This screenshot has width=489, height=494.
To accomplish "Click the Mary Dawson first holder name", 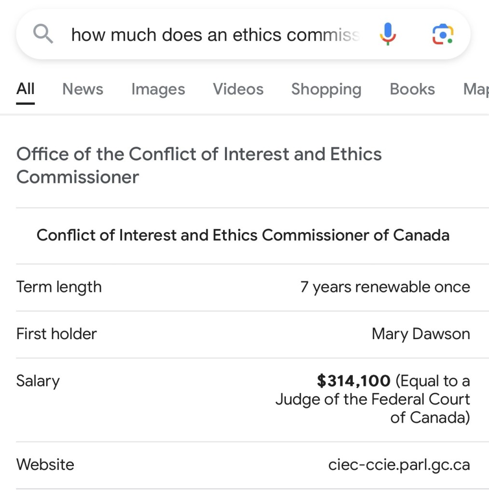I will 420,334.
